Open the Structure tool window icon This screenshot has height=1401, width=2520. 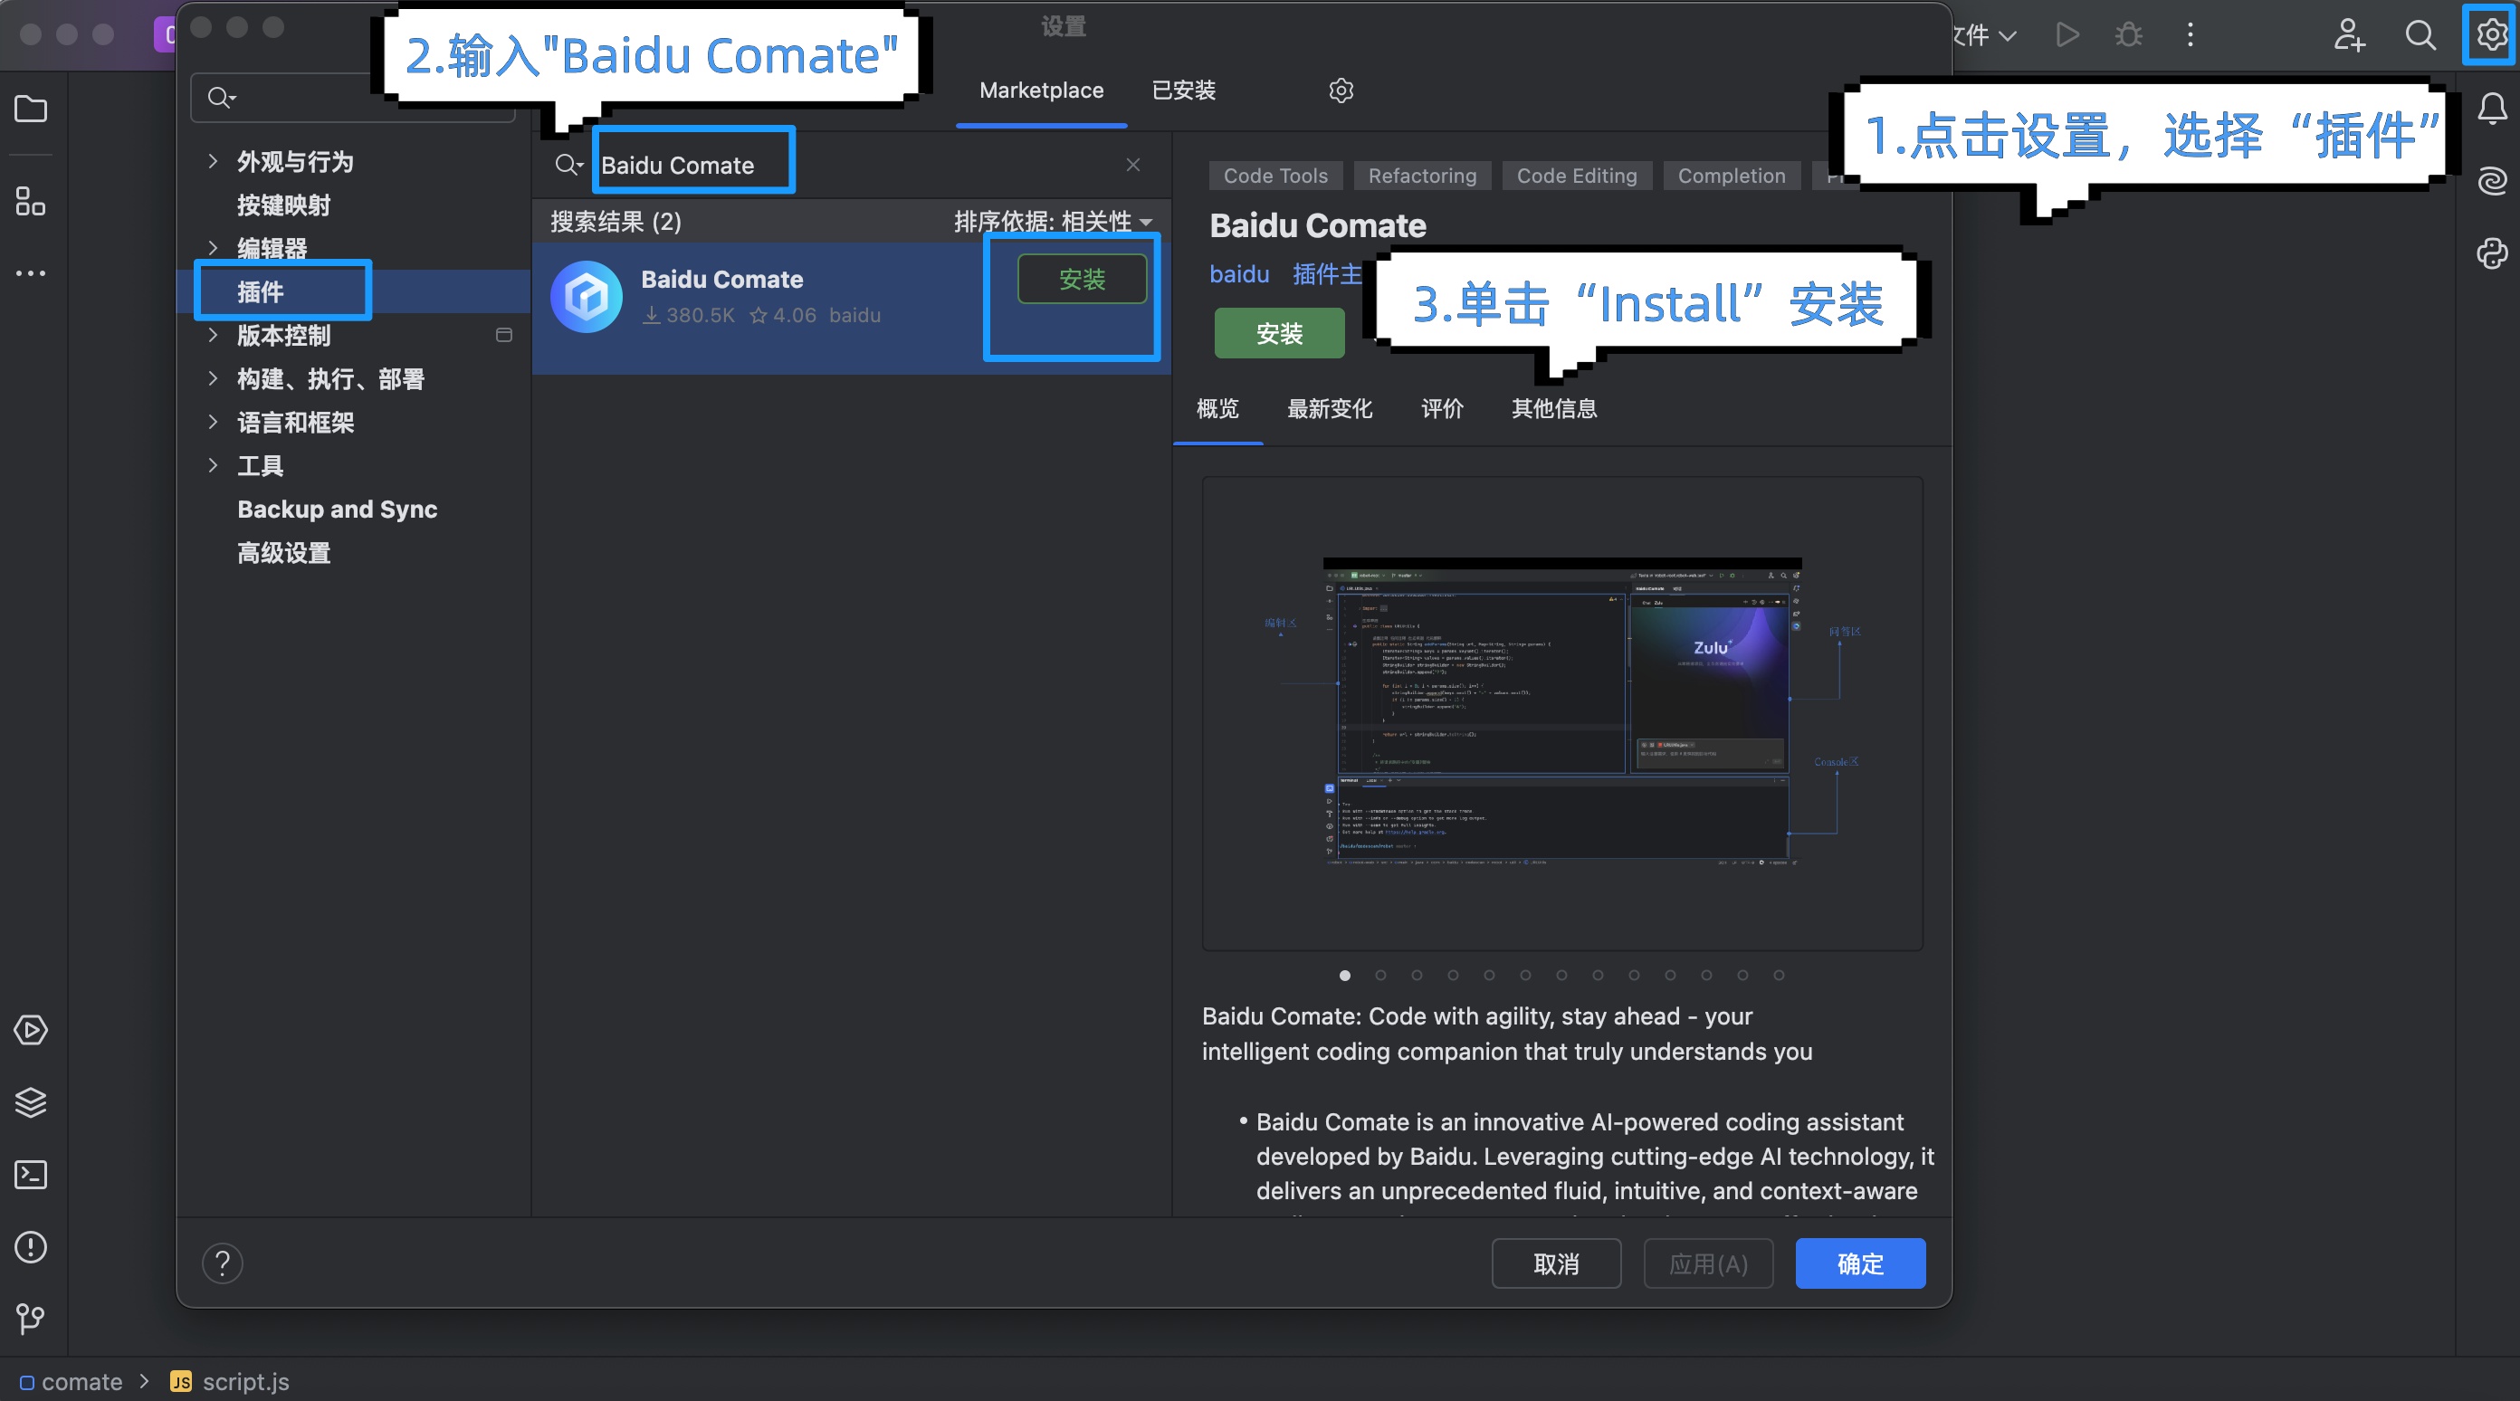(x=31, y=201)
